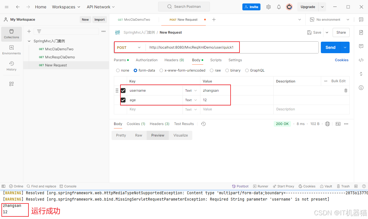Open response options three-dot menu
Screen dimensions: 368x219
(x=346, y=124)
